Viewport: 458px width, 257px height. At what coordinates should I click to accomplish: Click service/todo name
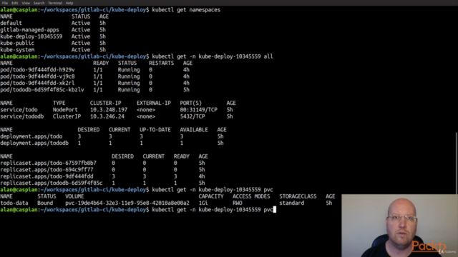pyautogui.click(x=19, y=110)
